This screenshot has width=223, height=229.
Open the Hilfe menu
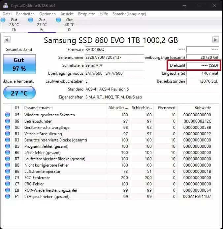(x=104, y=14)
